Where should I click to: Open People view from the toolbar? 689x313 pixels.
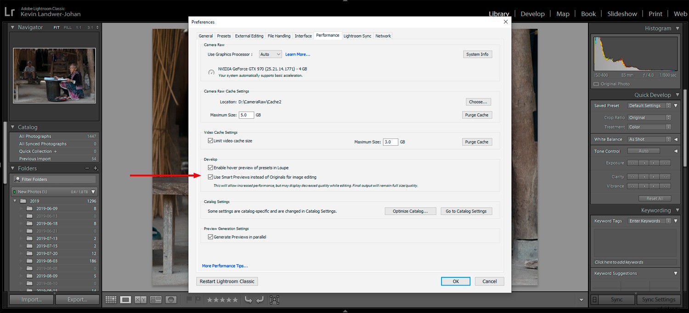pos(171,299)
